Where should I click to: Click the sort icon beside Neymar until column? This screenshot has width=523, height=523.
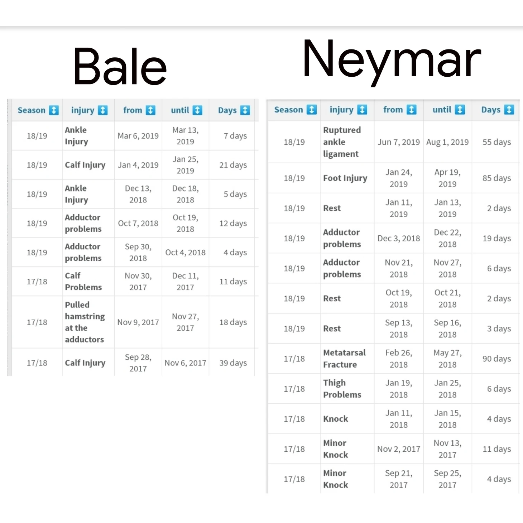[460, 110]
